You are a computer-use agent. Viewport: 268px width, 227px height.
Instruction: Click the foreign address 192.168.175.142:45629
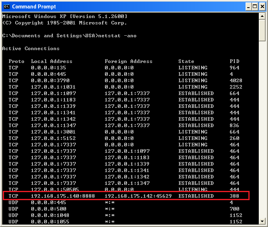138,196
